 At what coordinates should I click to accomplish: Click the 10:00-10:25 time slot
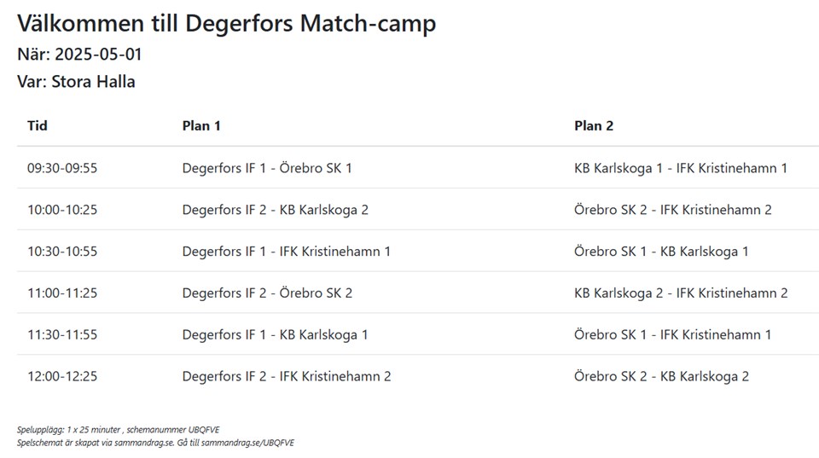click(62, 210)
